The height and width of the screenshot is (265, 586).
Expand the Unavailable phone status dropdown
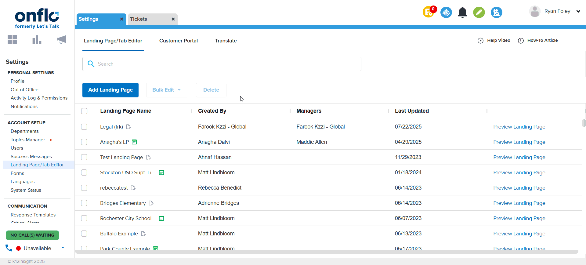point(63,248)
